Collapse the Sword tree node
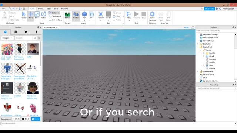Viewport: 237px width, 133px height. pyautogui.click(x=201, y=50)
